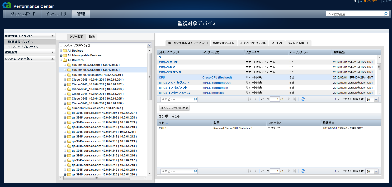The height and width of the screenshot is (187, 392).
Task: Click the global search magnifier icon
Action: (x=386, y=14)
